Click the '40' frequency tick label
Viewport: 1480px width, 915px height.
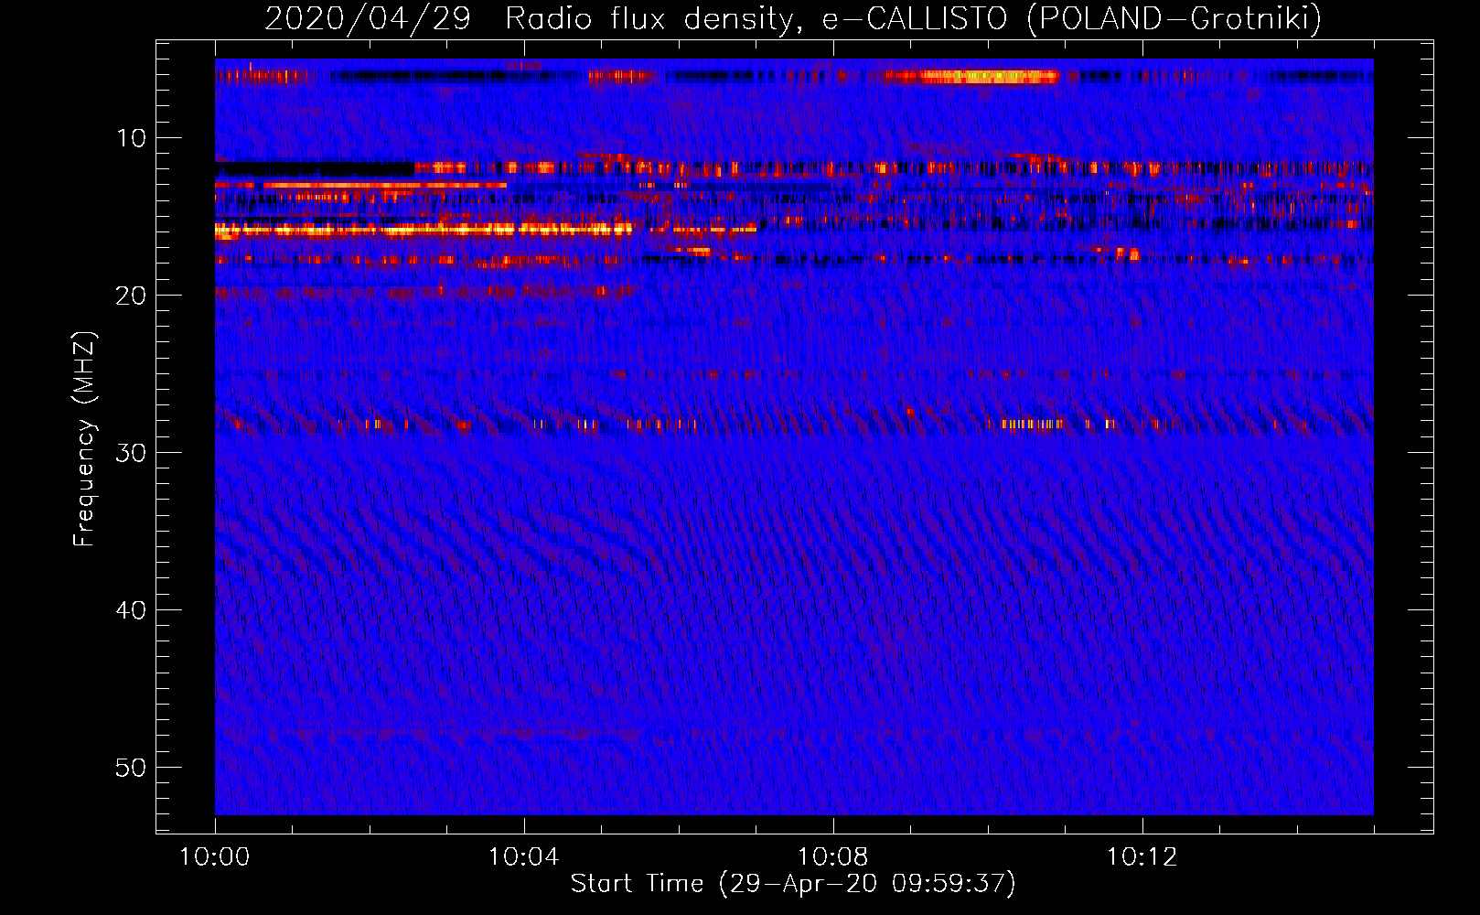point(131,610)
